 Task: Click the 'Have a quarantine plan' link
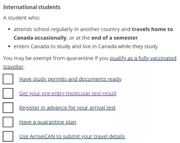click(48, 122)
